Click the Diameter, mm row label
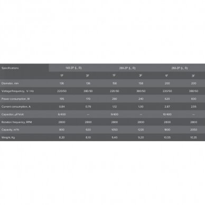Screen dimensions: 205x205 click(x=10, y=83)
